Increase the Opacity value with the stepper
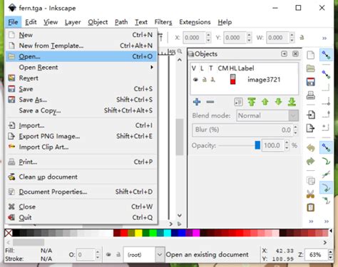Screen dimensions: 338x267 tap(287, 142)
